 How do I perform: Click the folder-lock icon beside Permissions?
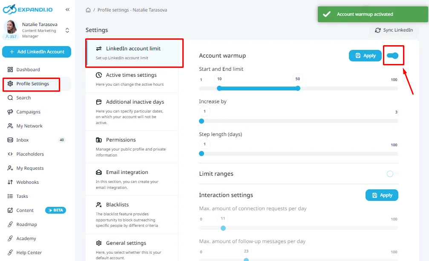[99, 140]
